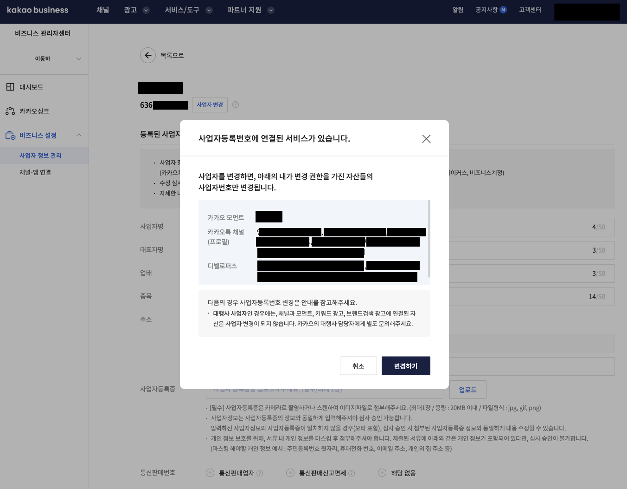This screenshot has height=489, width=627.
Task: Click the 목록으로 back link
Action: (x=172, y=55)
